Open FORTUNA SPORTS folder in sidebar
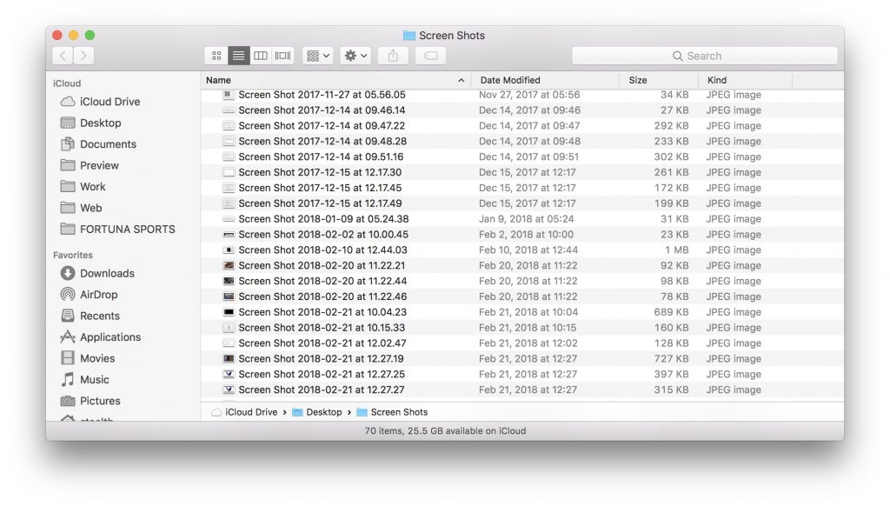The height and width of the screenshot is (506, 890). [x=127, y=230]
